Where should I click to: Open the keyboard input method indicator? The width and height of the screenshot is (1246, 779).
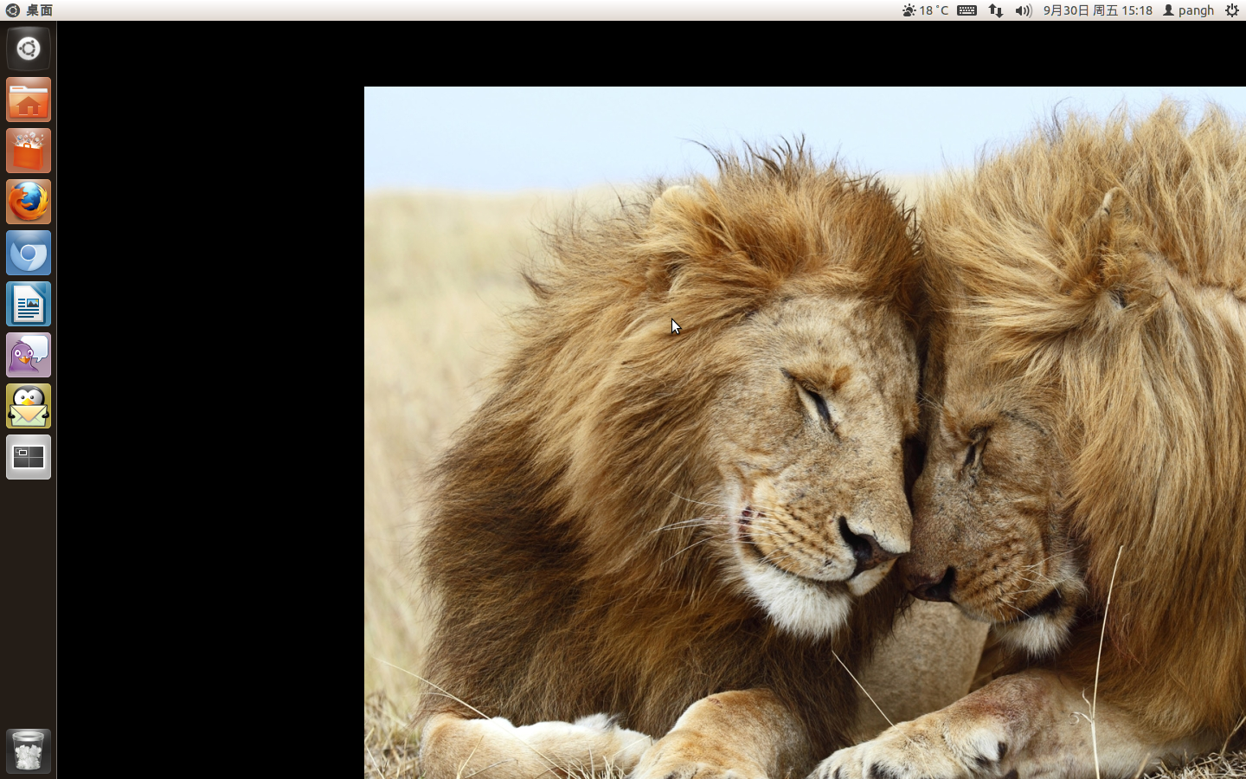[967, 10]
